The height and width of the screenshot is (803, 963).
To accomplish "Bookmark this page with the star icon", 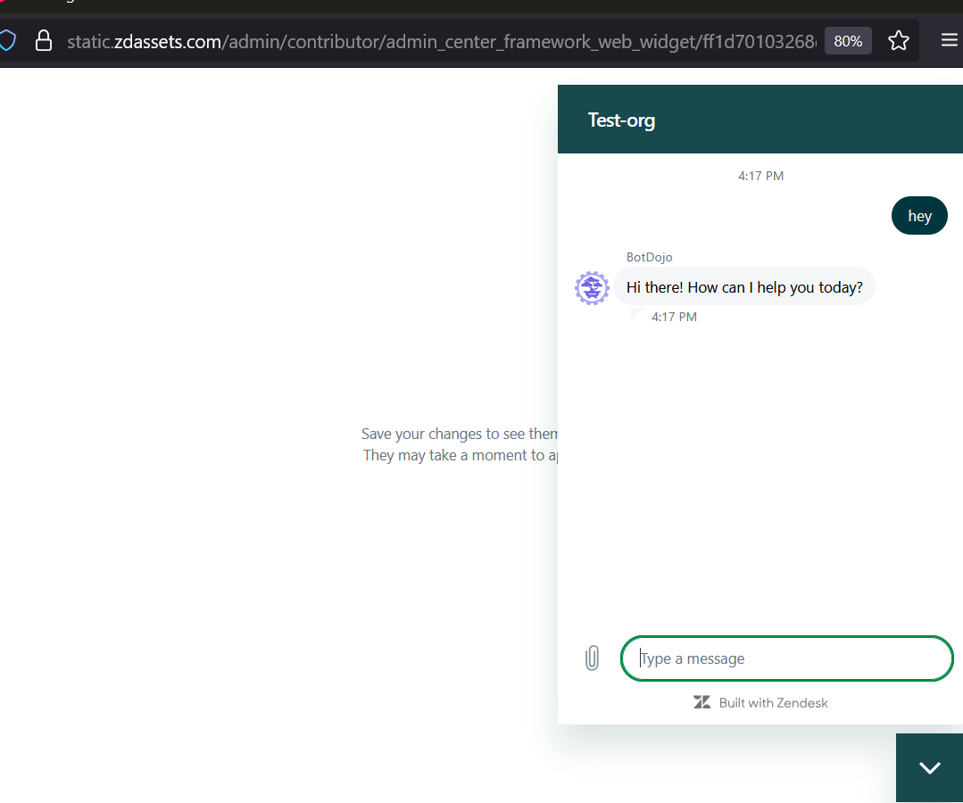I will tap(898, 40).
